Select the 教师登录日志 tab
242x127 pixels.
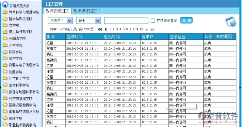point(57,11)
